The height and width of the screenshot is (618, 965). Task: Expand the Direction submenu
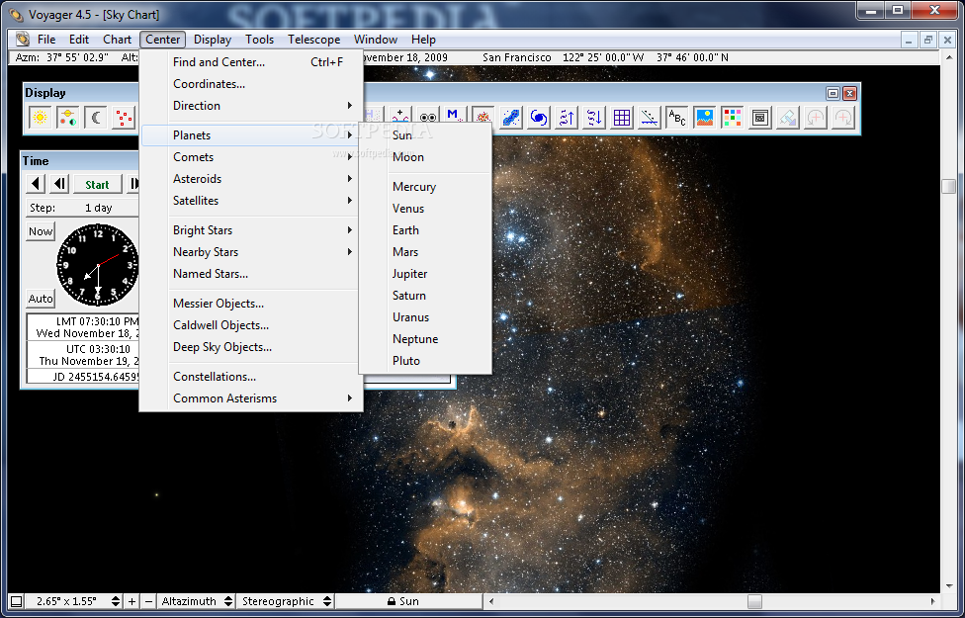coord(251,105)
